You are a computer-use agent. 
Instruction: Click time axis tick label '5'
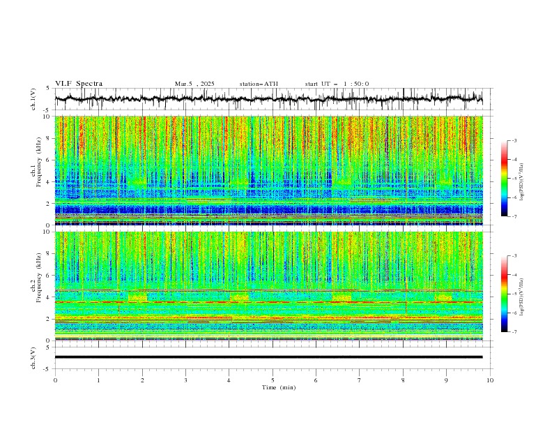[273, 380]
